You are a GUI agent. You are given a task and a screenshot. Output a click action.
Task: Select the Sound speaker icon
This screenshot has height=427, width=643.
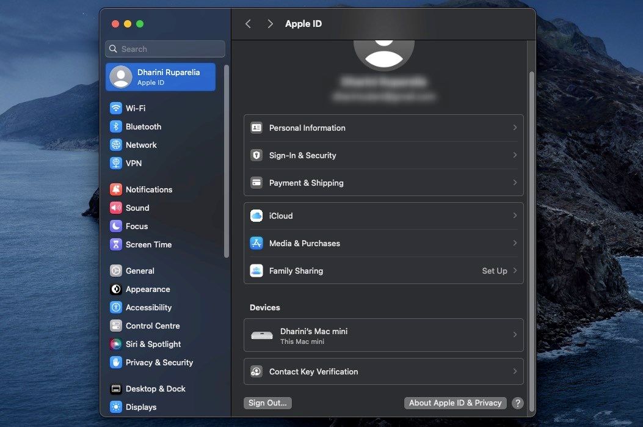116,208
